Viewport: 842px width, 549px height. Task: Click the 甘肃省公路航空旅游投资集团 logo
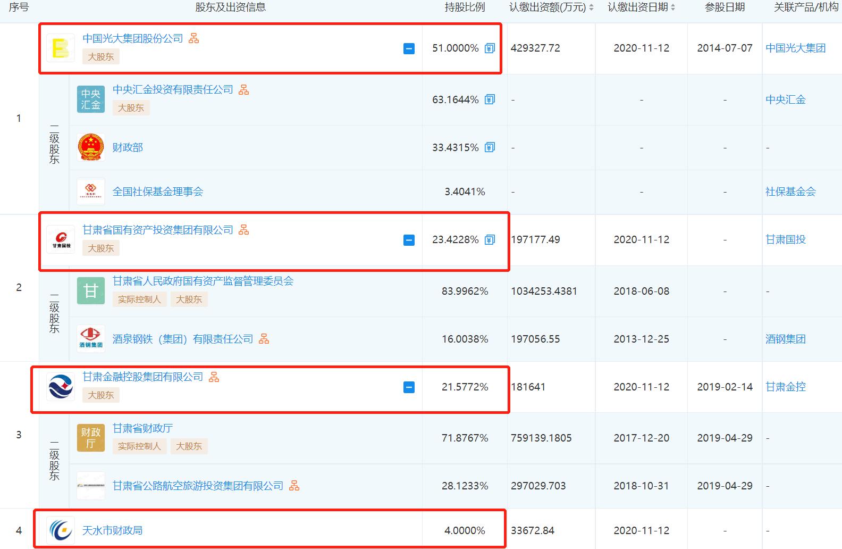coord(90,486)
